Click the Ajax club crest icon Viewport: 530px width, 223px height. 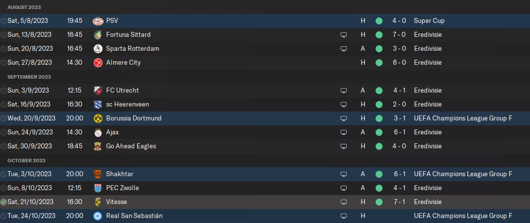[x=98, y=132]
